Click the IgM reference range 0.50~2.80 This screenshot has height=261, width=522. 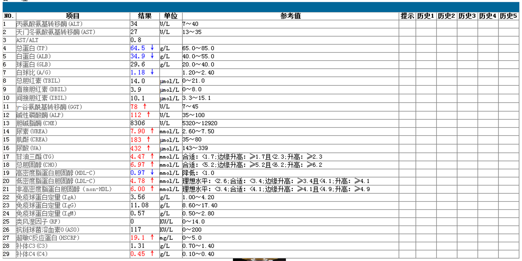coord(198,214)
